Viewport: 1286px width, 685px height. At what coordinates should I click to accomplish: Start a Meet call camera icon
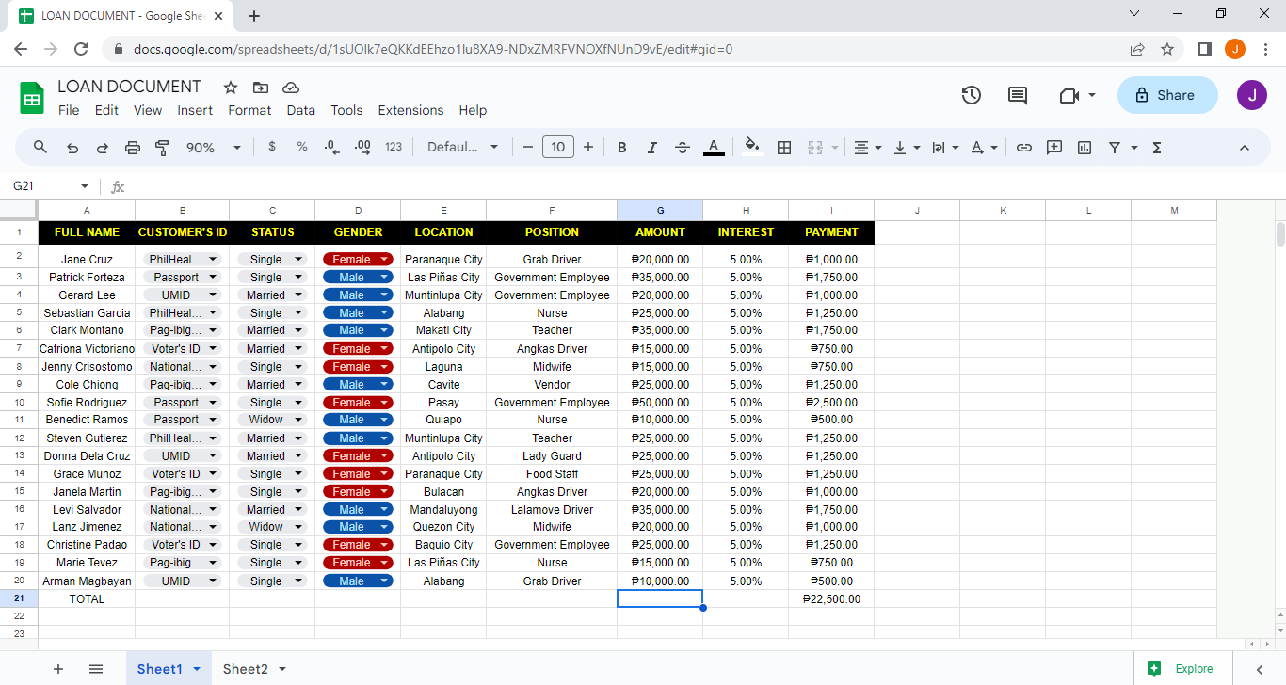point(1068,95)
